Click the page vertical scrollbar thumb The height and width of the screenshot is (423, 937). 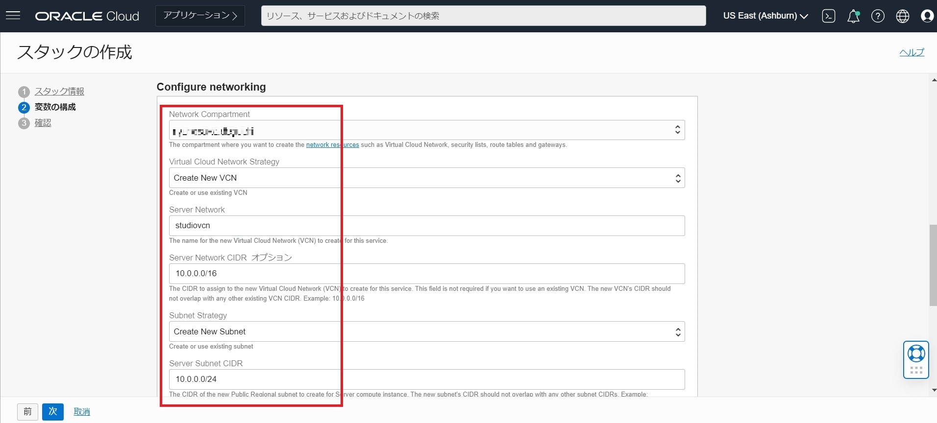click(933, 265)
